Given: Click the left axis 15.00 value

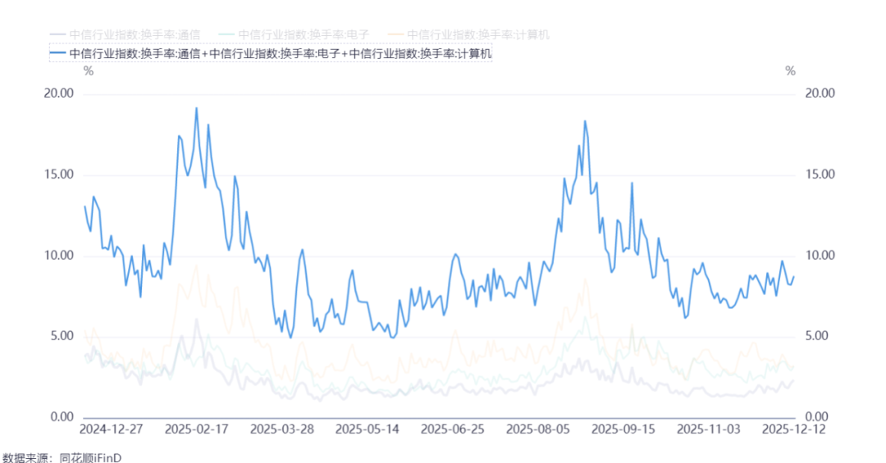Looking at the screenshot, I should [59, 175].
